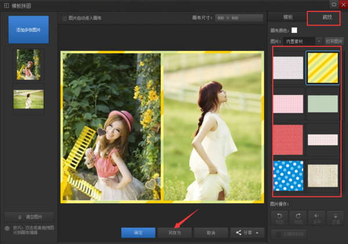The width and height of the screenshot is (348, 244).
Task: Click the 清空图片 button
Action: click(30, 217)
